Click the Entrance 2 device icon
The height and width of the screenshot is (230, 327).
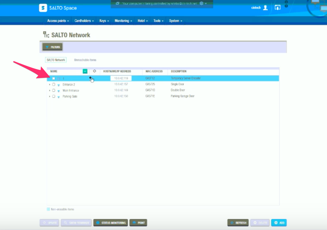[x=59, y=85]
